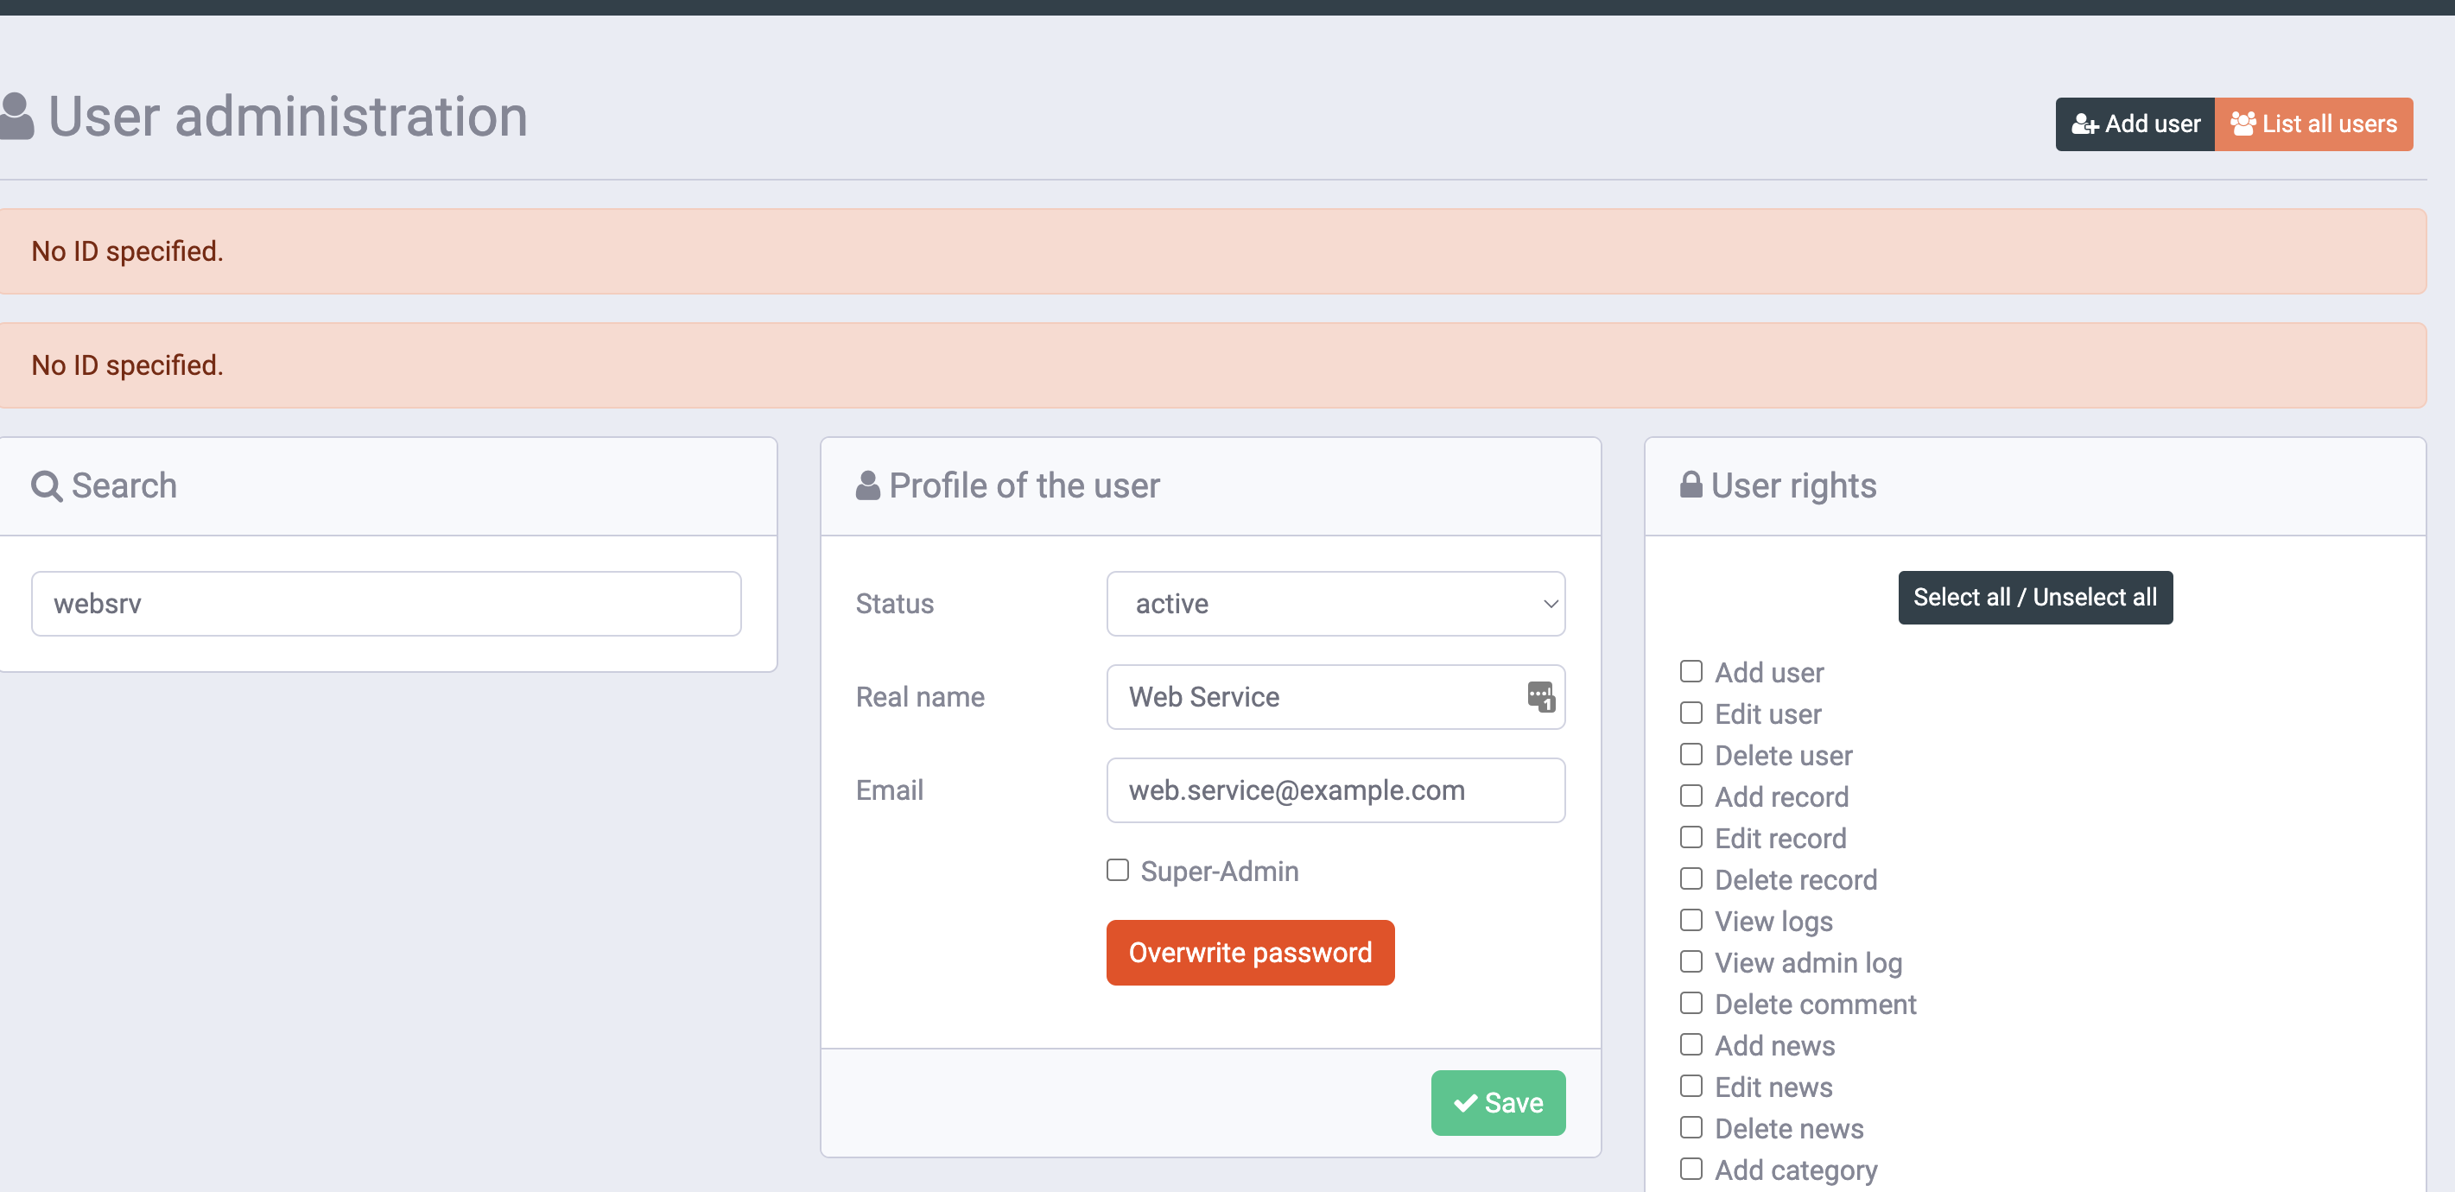
Task: Check the Edit record permission box
Action: [1691, 838]
